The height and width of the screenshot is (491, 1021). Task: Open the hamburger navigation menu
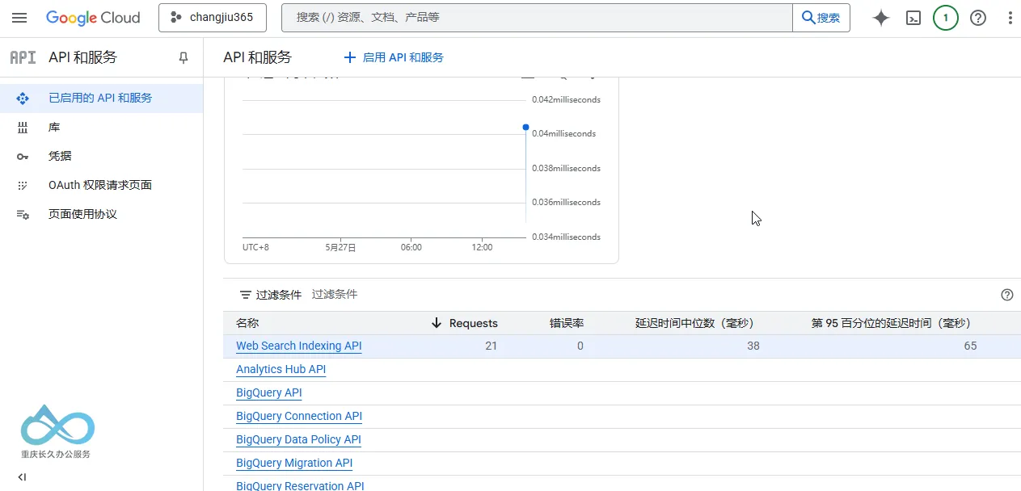[x=19, y=18]
